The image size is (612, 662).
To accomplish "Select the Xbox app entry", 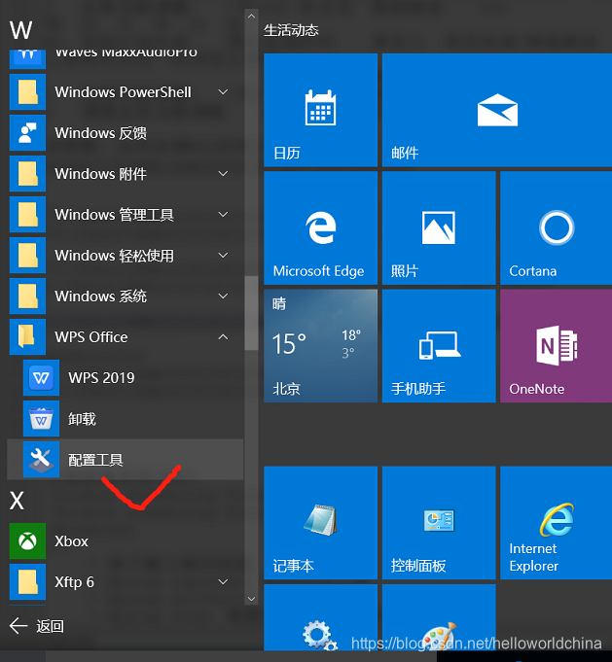I will [x=126, y=541].
